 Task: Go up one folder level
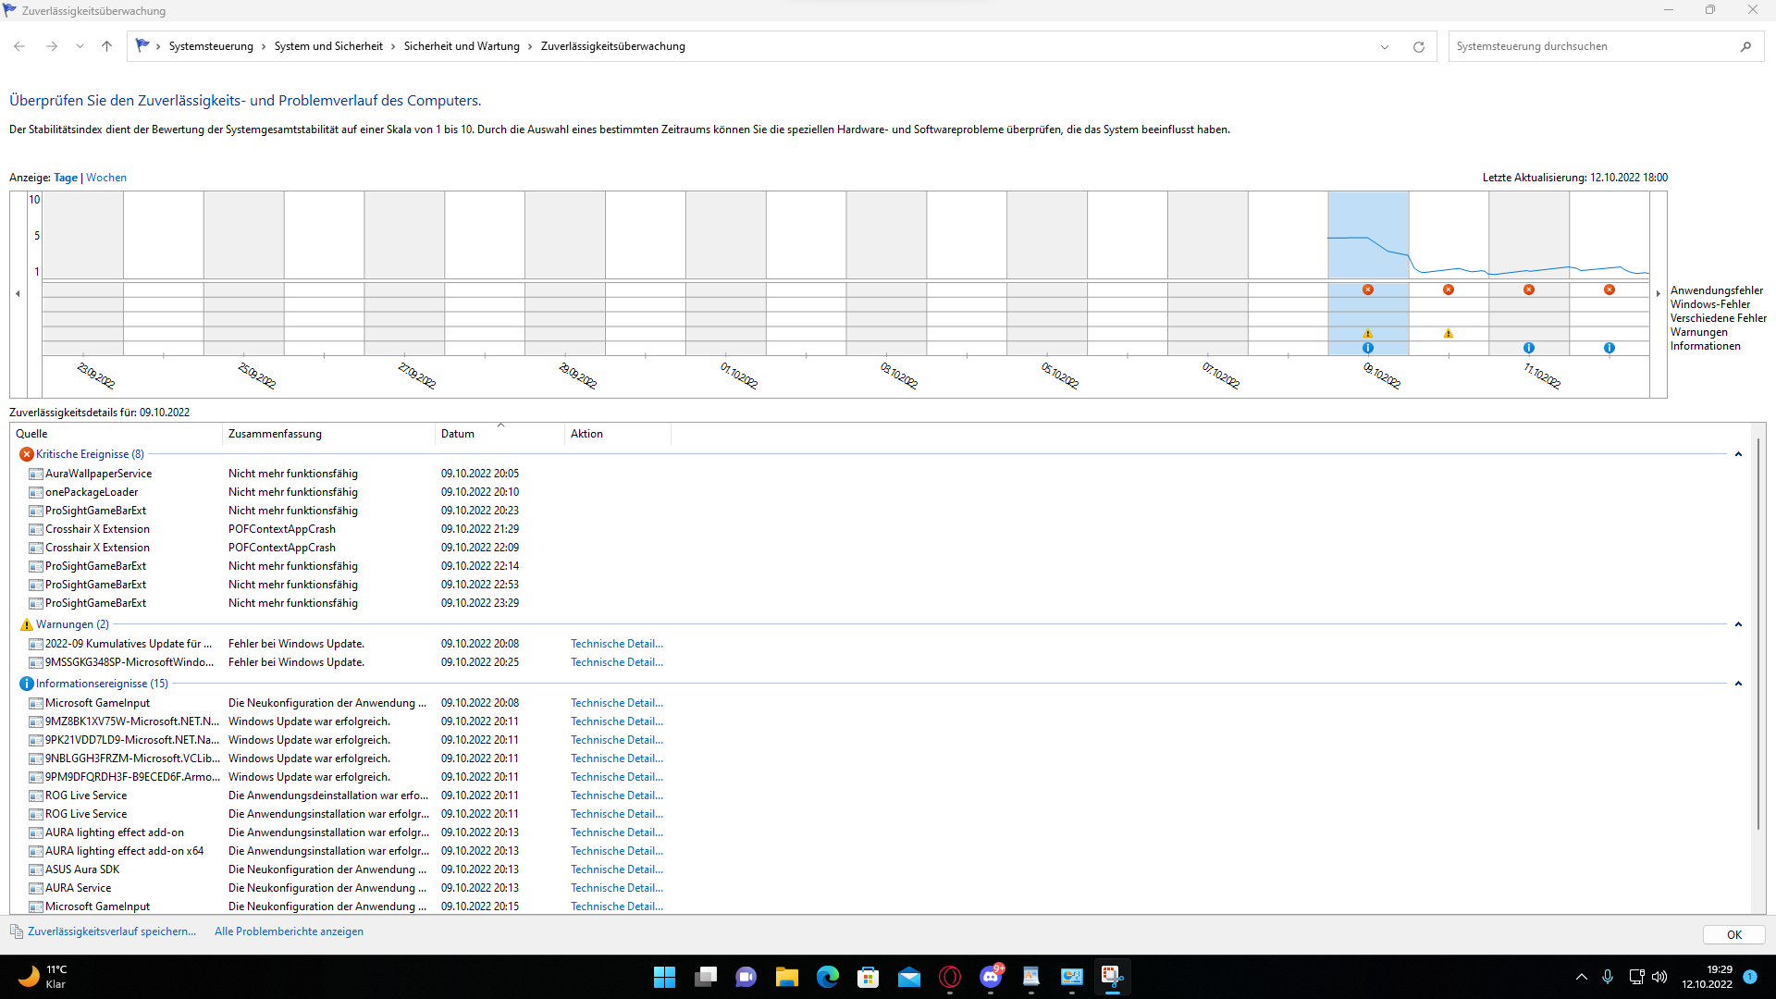[106, 46]
